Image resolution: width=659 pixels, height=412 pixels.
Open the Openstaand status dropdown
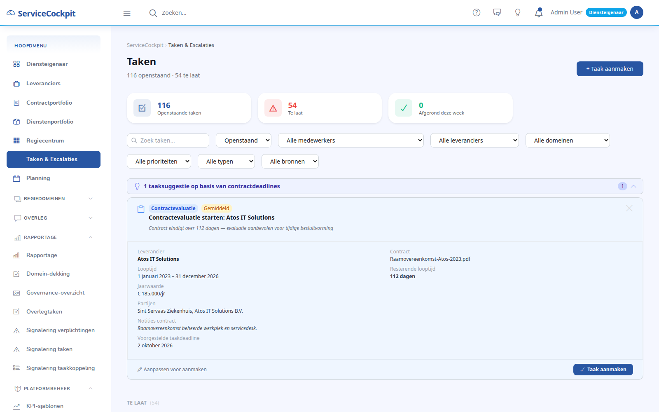(x=243, y=140)
